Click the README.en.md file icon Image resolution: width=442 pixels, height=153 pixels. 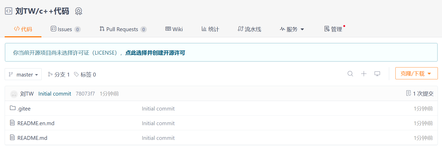(12, 123)
